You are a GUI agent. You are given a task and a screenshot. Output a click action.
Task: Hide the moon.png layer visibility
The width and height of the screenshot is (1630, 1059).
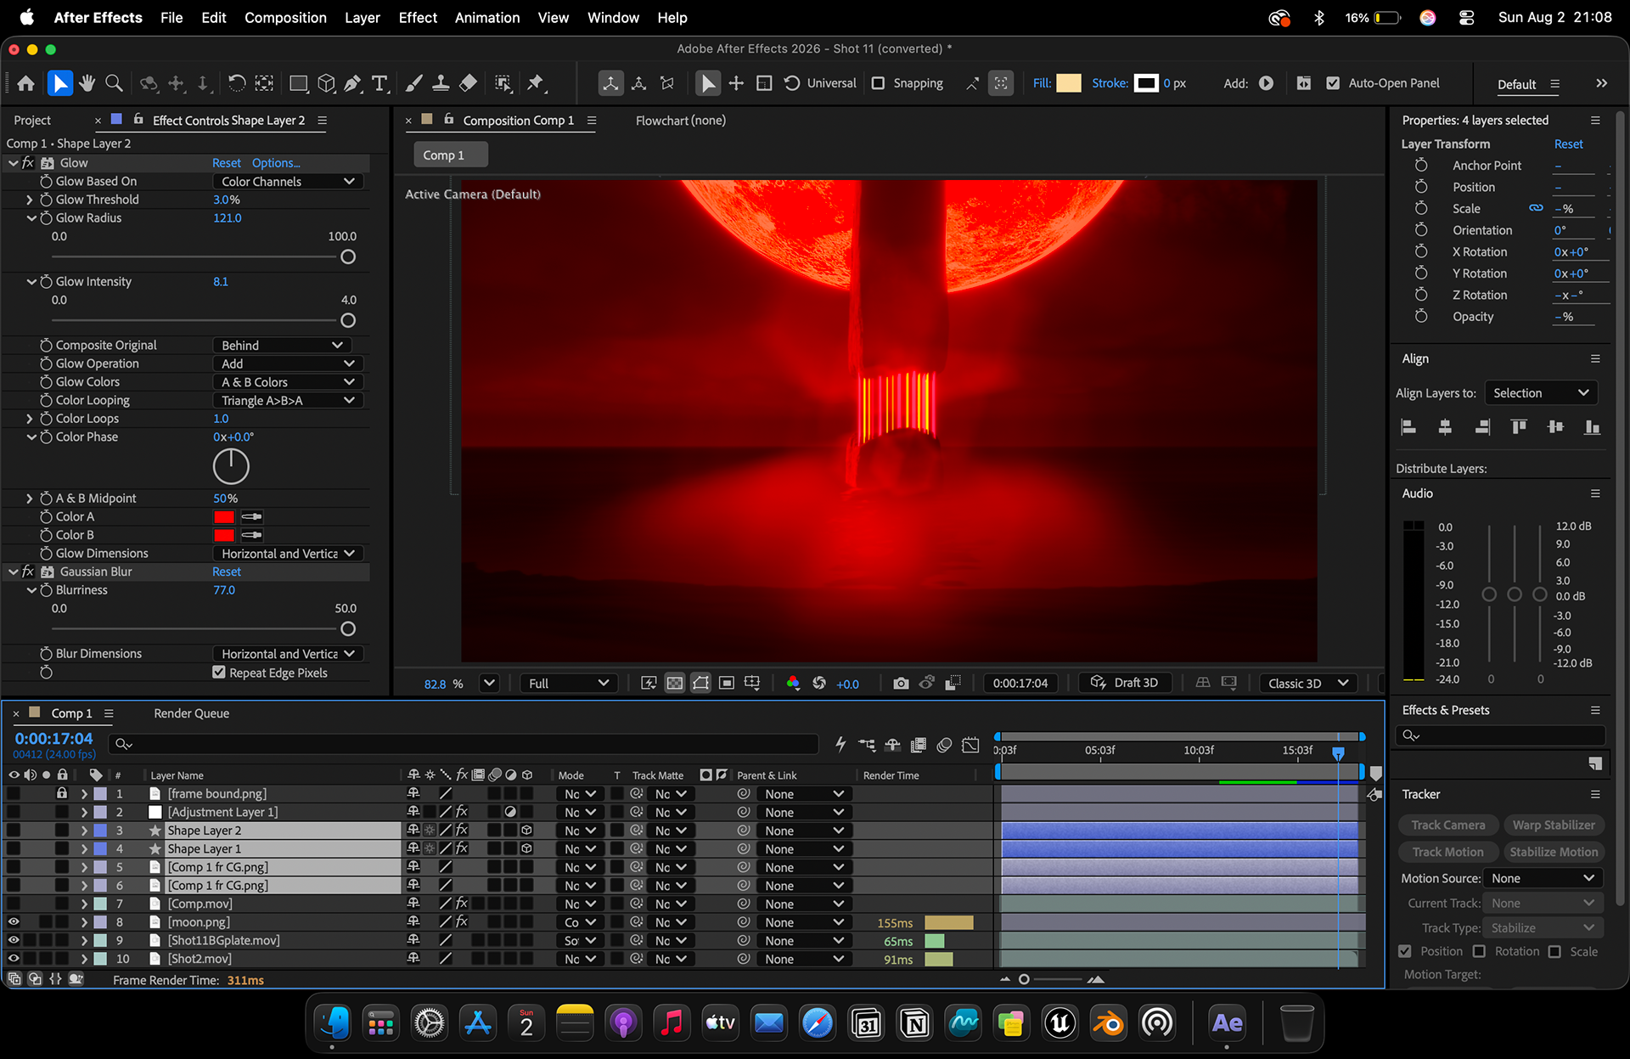pyautogui.click(x=14, y=922)
